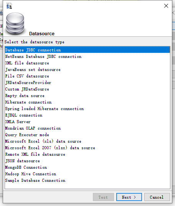This screenshot has height=206, width=175.
Task: Click the Next button
Action: click(129, 197)
